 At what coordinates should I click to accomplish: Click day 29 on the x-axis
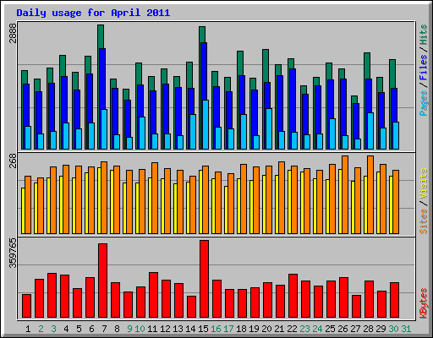(x=381, y=329)
